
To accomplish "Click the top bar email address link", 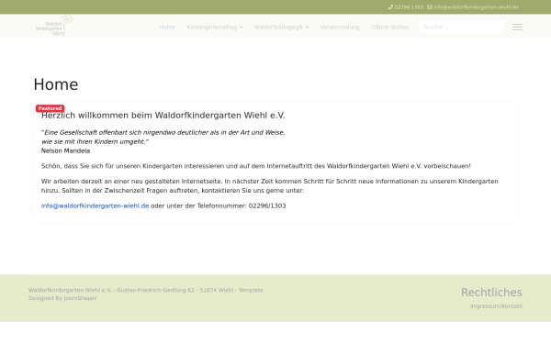I will (x=476, y=7).
